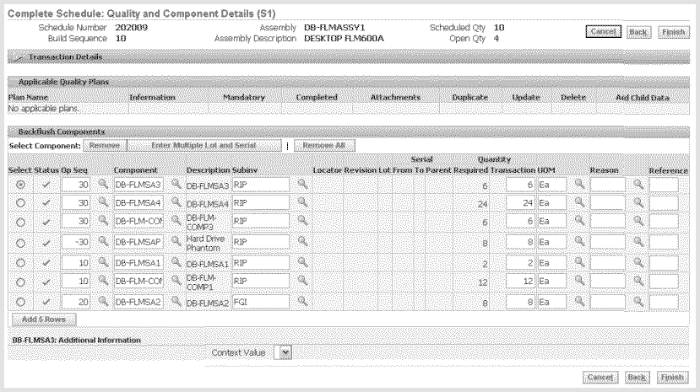Screen dimensions: 700x392
Task: Click Enter Multiple Lot and Serial button
Action: (x=204, y=146)
